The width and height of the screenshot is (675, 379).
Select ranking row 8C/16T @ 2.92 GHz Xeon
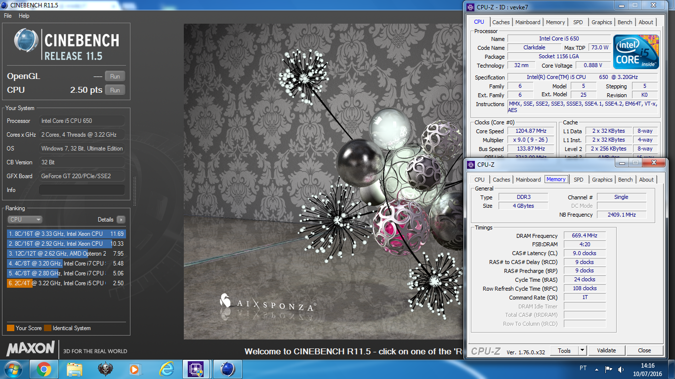(x=66, y=244)
